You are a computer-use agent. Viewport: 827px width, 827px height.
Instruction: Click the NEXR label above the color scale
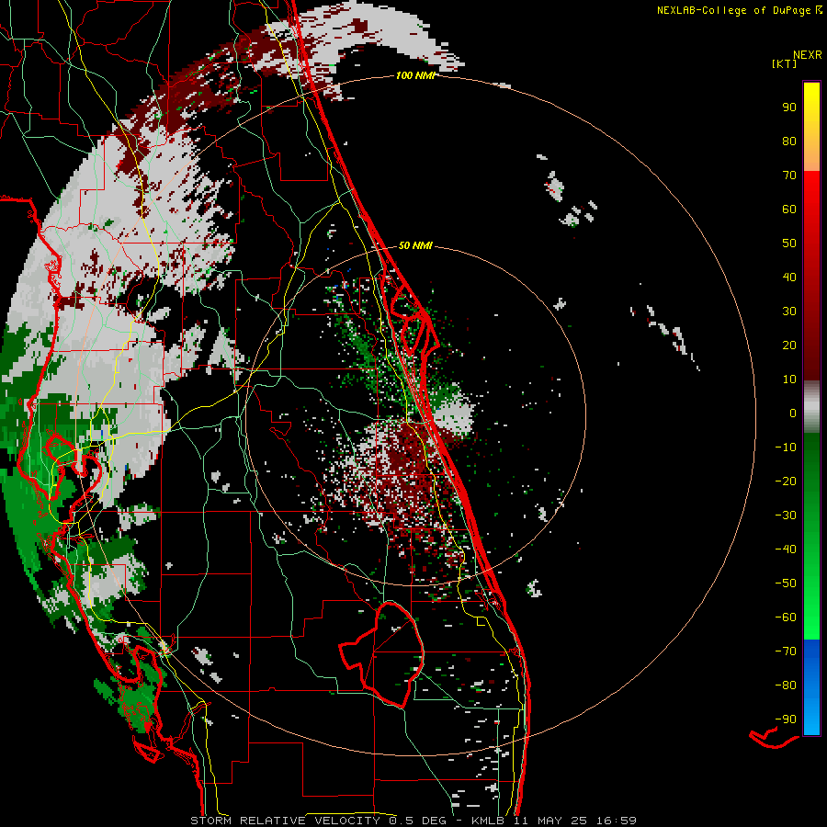(x=807, y=55)
